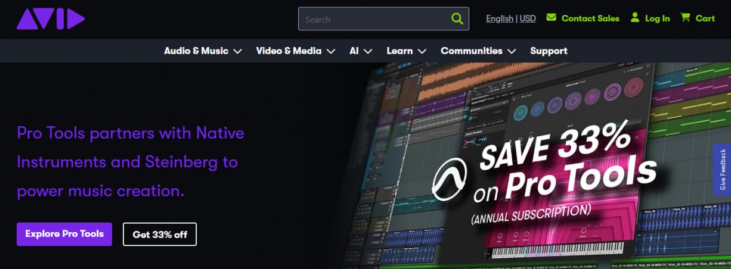Click the Avid logo
This screenshot has height=269, width=731.
51,18
